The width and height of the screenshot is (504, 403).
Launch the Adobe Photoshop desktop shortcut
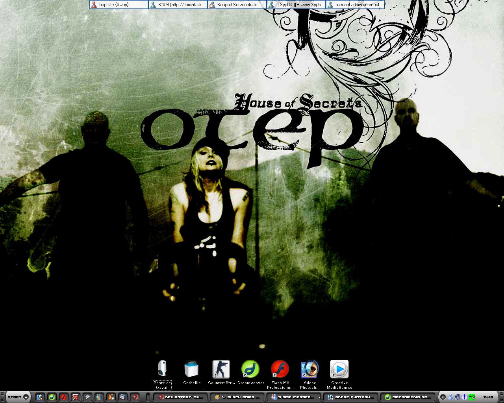(x=310, y=374)
